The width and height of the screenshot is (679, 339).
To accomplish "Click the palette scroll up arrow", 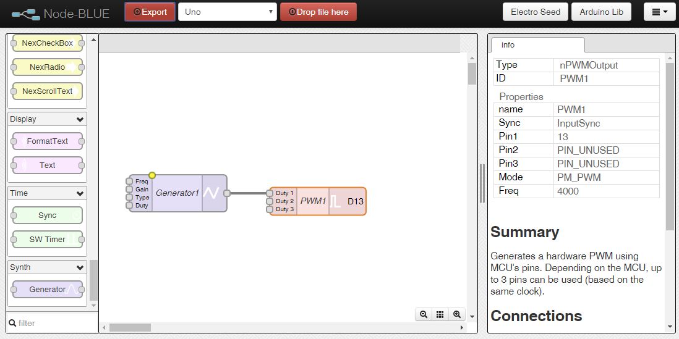I will [x=93, y=40].
